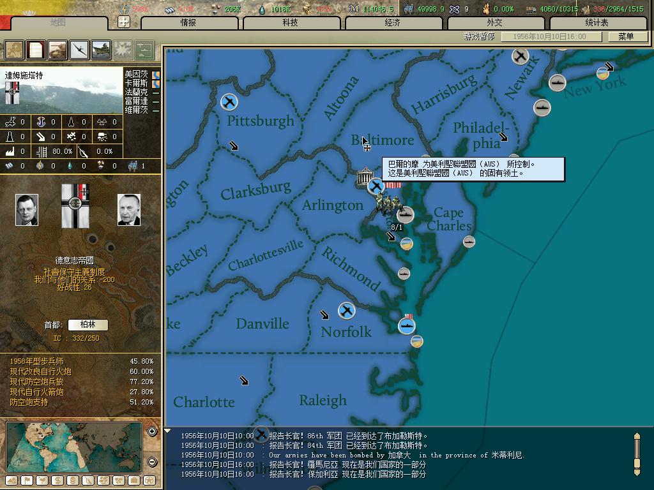This screenshot has width=654, height=490.
Task: Select neighboring province 卡爾斯
Action: coord(137,84)
